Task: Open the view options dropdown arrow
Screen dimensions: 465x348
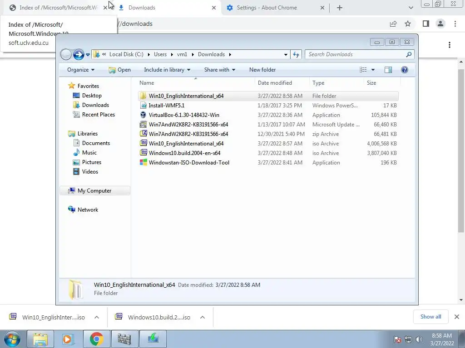Action: [x=373, y=70]
